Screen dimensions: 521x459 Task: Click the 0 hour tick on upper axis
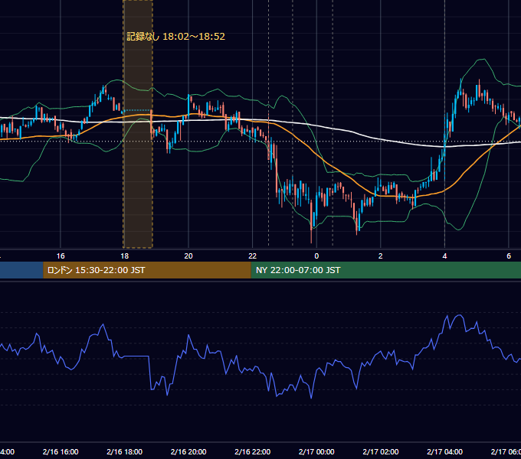pos(316,256)
